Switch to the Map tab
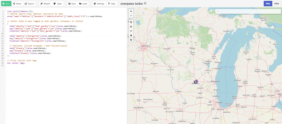The image size is (282, 124). click(x=268, y=4)
